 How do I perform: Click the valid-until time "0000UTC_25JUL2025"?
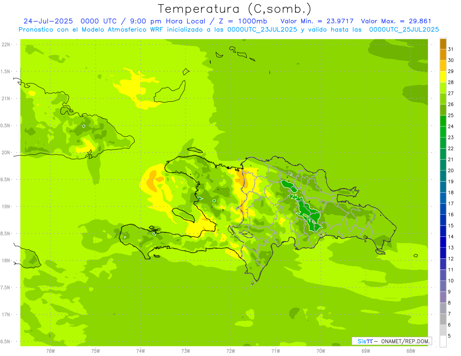(404, 30)
